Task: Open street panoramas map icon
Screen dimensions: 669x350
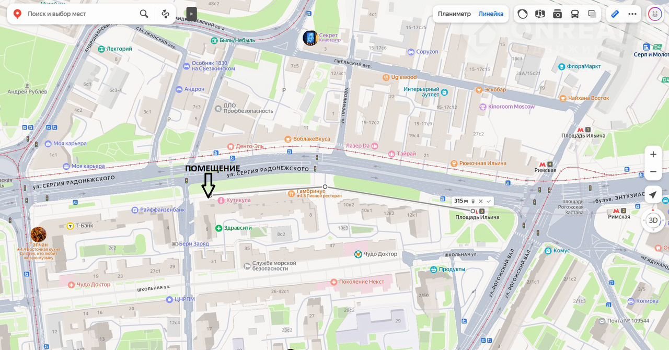Action: click(x=540, y=14)
